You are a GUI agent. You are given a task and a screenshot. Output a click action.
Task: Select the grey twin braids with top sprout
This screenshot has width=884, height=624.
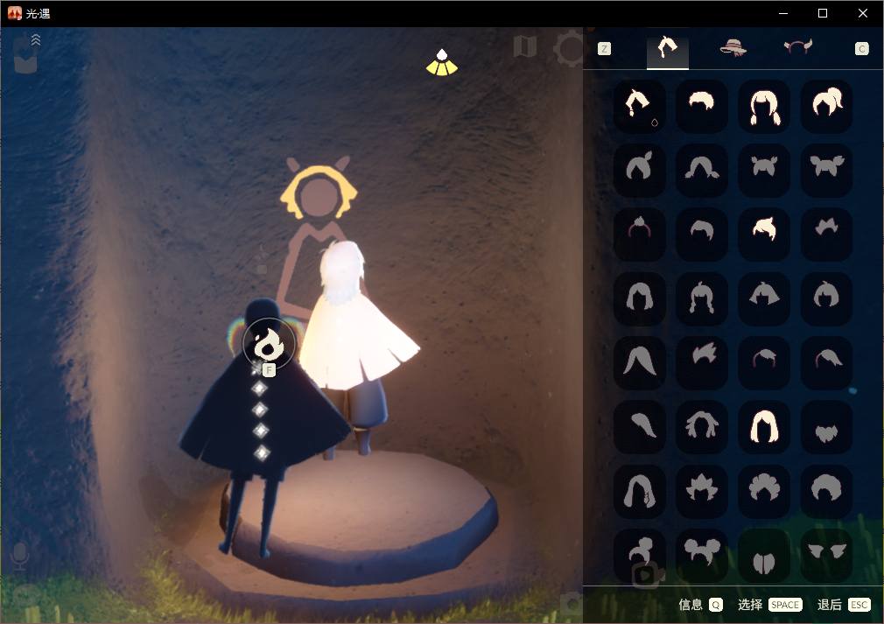point(701,298)
